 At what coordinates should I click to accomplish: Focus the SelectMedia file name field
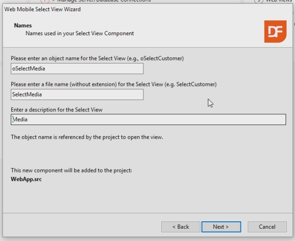77,94
